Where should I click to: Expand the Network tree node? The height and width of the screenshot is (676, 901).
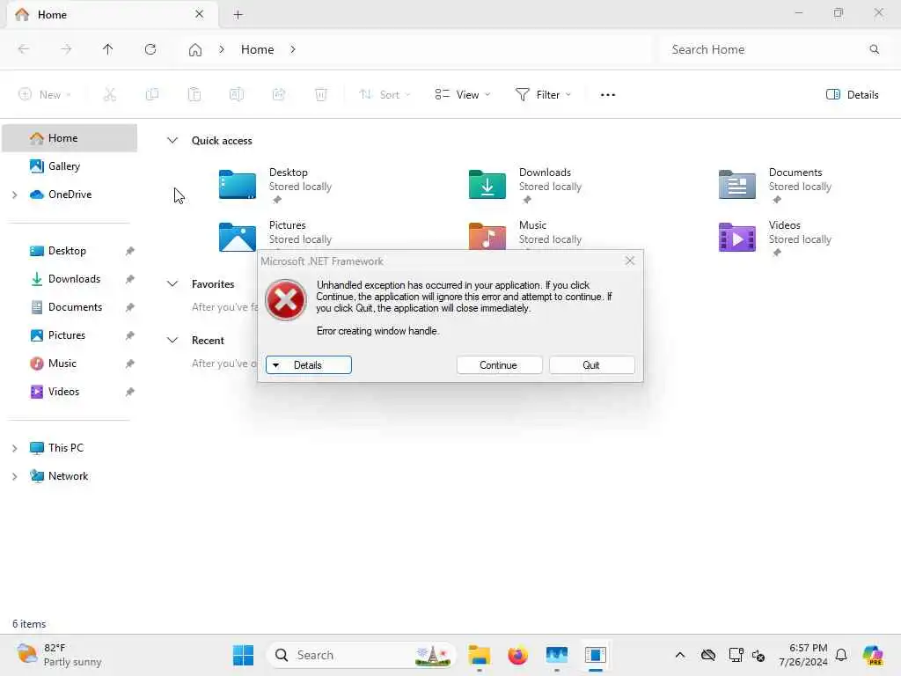pos(14,476)
